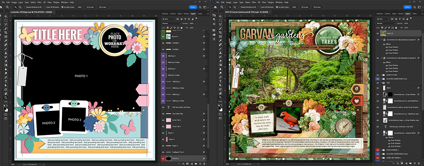Click Share button in left window
The width and height of the screenshot is (424, 166).
point(193,7)
